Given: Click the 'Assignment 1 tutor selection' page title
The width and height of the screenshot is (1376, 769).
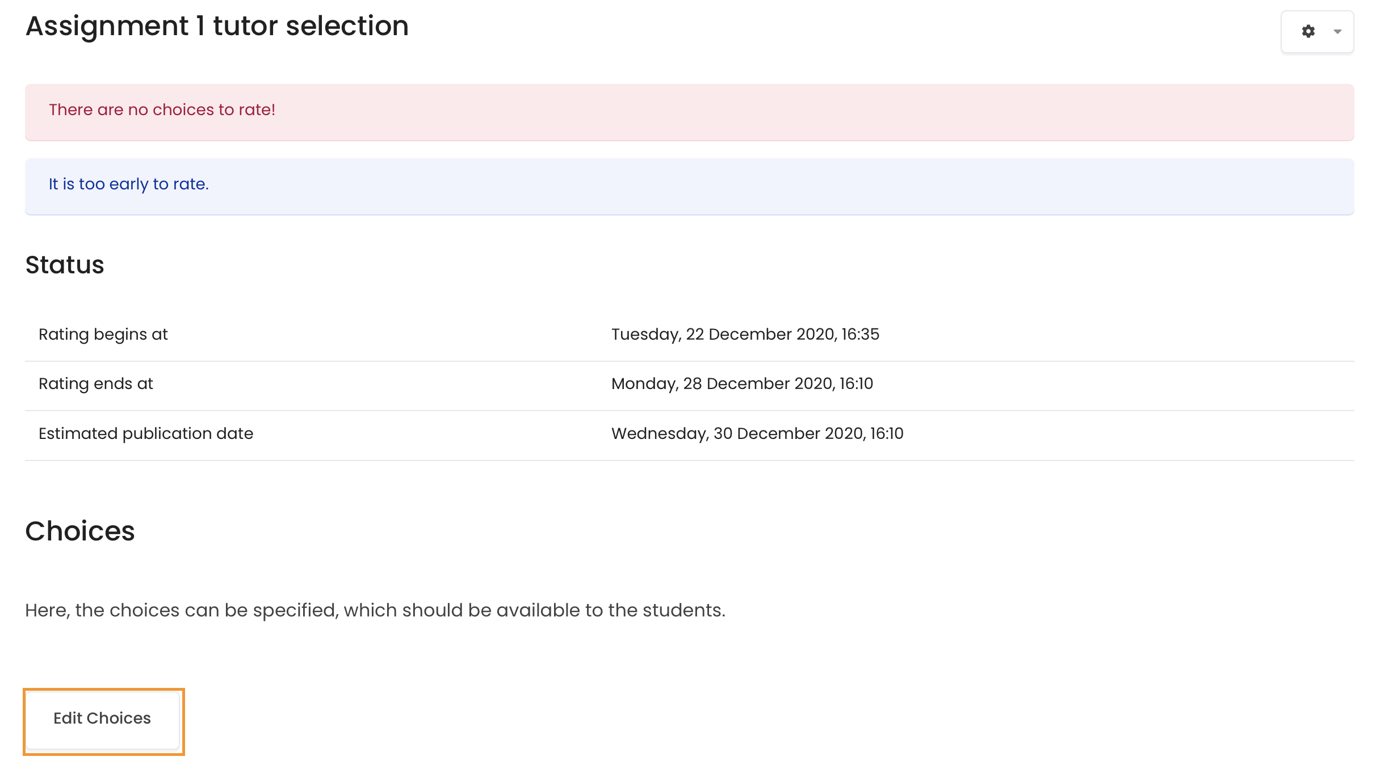Looking at the screenshot, I should point(217,26).
